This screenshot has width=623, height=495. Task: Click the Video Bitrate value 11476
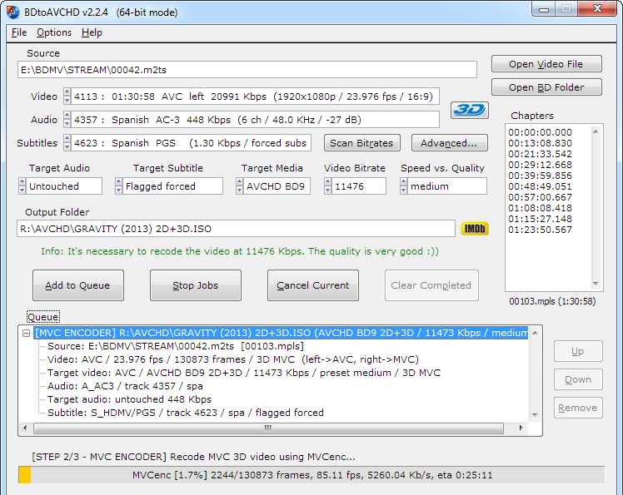pyautogui.click(x=358, y=186)
